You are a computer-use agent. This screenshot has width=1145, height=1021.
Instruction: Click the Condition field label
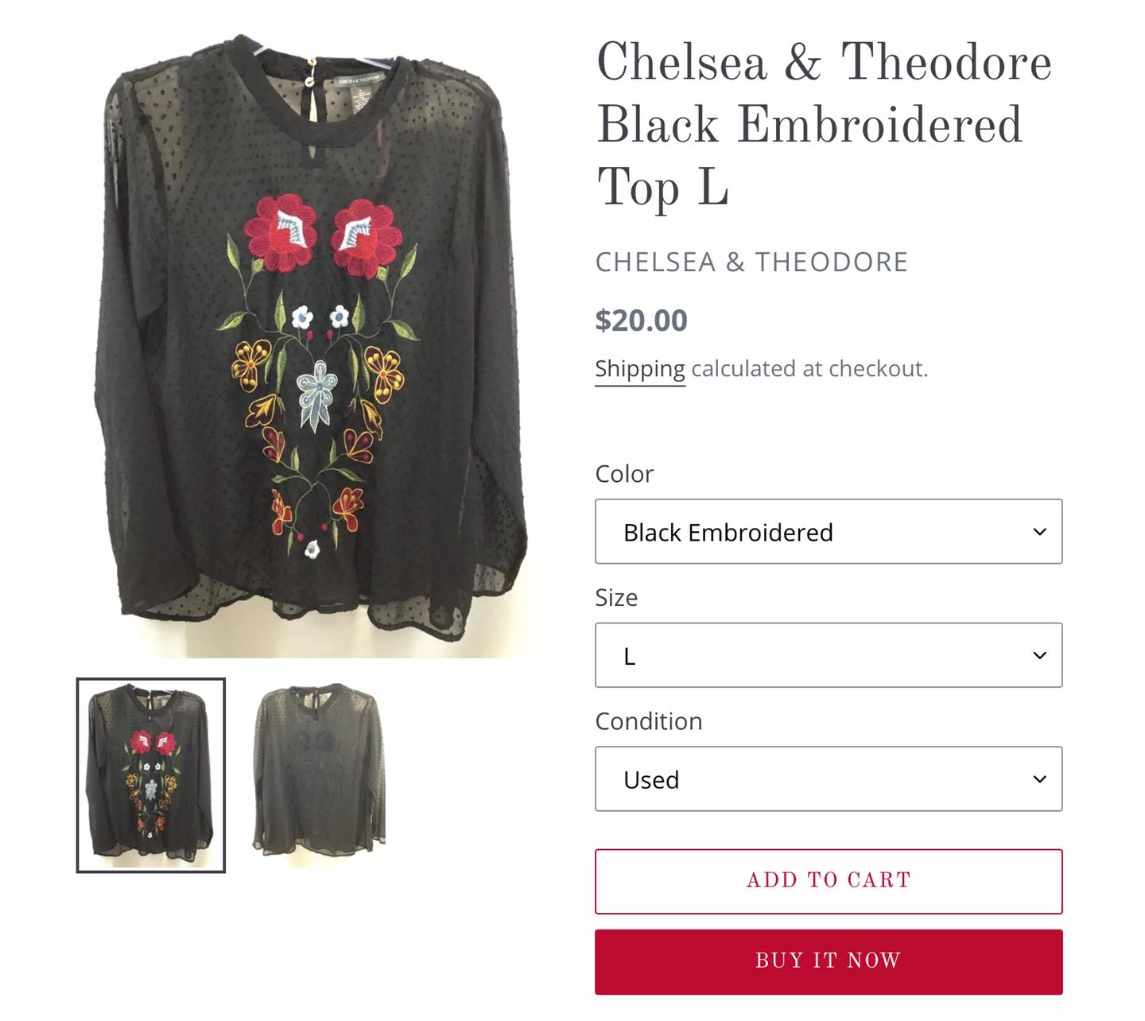(649, 721)
